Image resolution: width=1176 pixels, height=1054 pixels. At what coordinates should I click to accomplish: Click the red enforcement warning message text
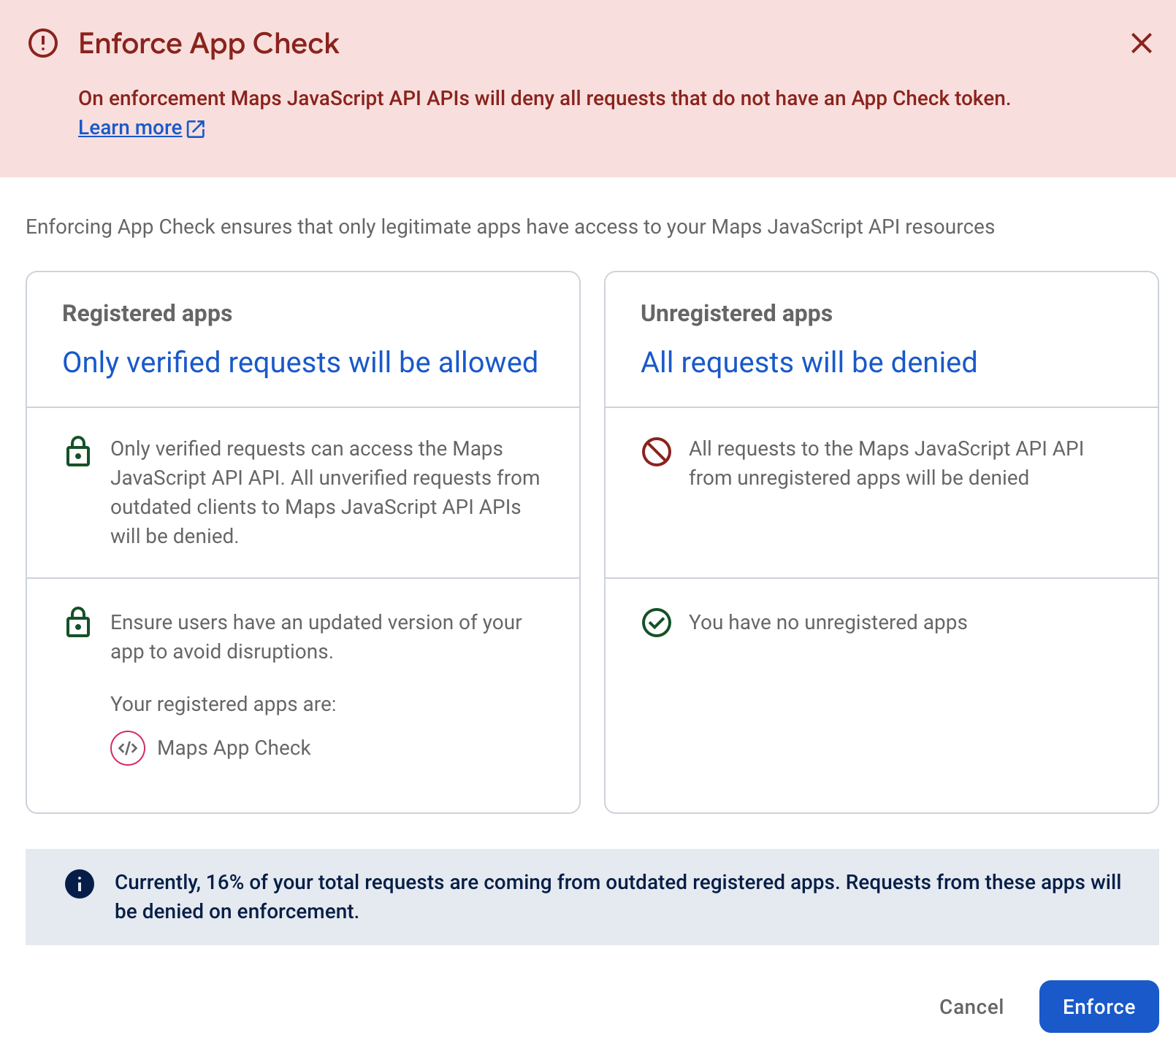544,98
